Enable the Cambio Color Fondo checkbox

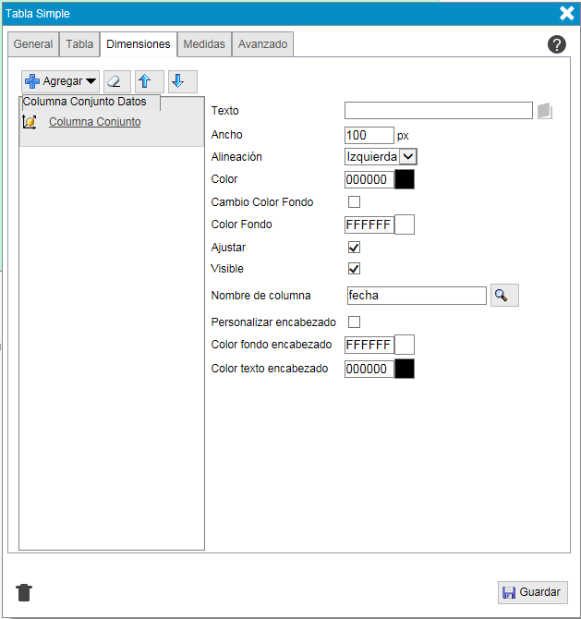354,201
